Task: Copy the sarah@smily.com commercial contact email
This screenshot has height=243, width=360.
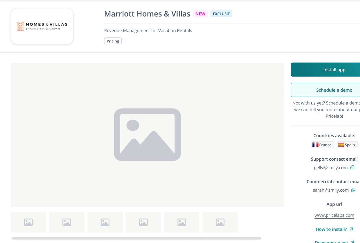Action: pyautogui.click(x=353, y=190)
